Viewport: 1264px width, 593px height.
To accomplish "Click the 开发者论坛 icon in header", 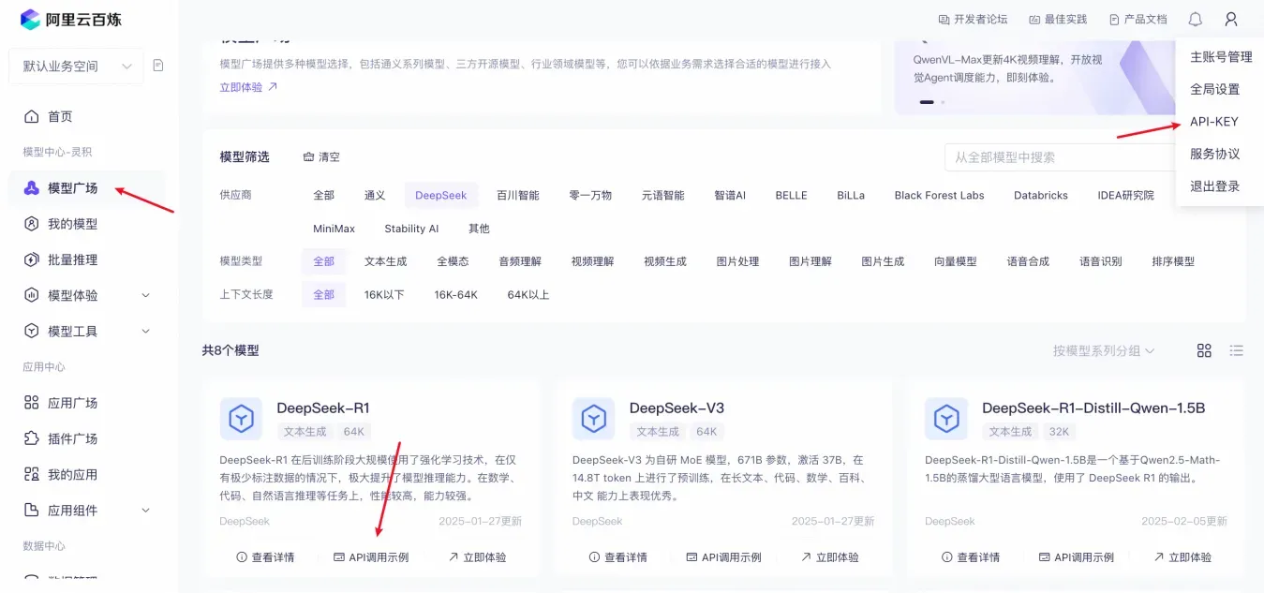I will coord(944,19).
